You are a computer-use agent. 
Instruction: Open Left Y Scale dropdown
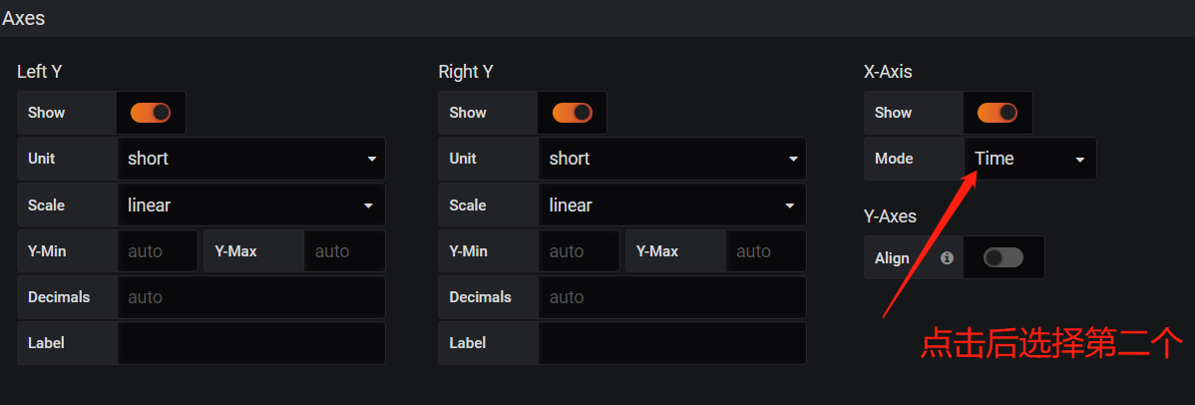point(250,205)
